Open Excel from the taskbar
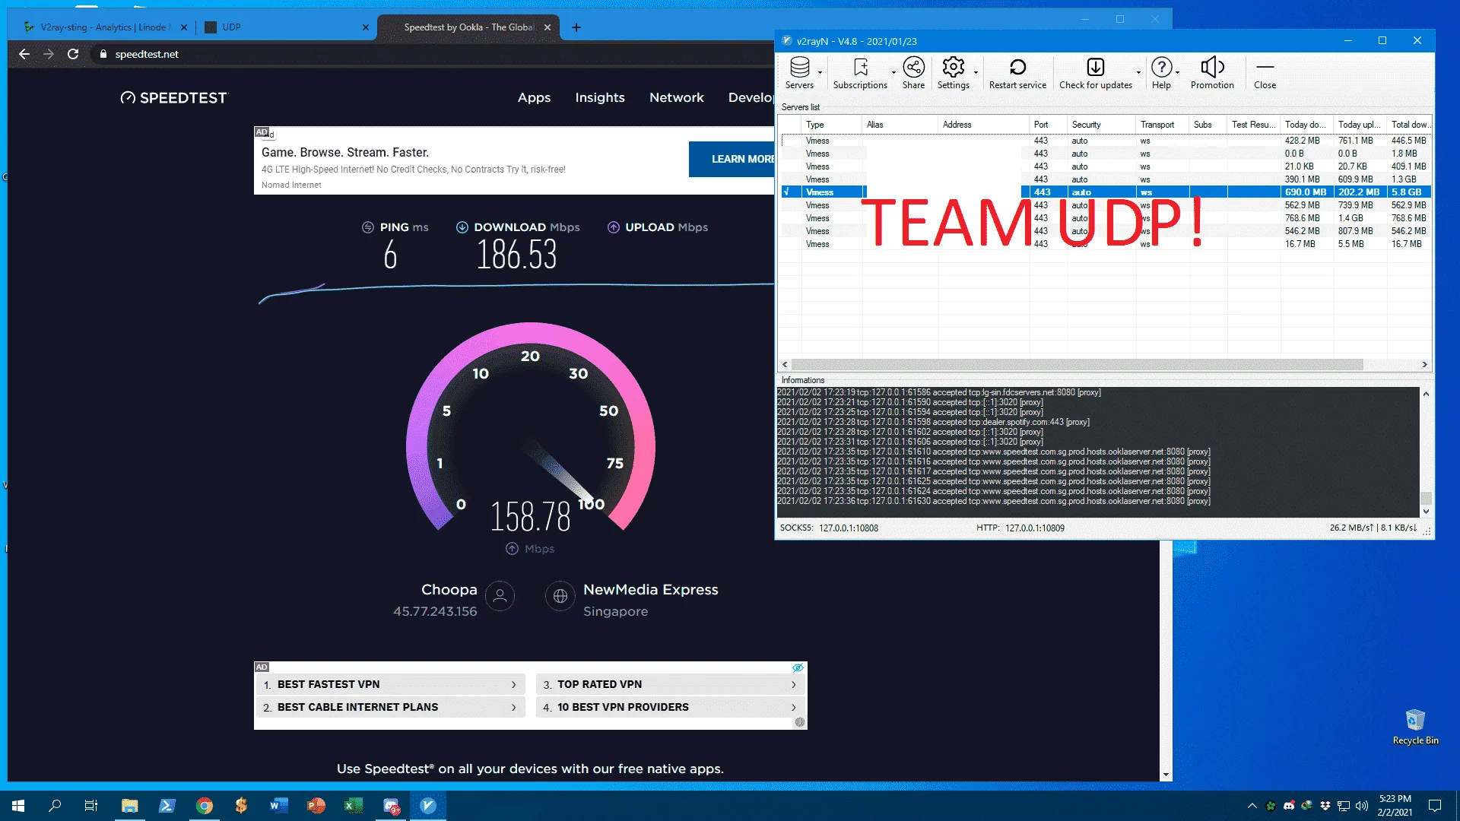The width and height of the screenshot is (1460, 821). (x=353, y=806)
